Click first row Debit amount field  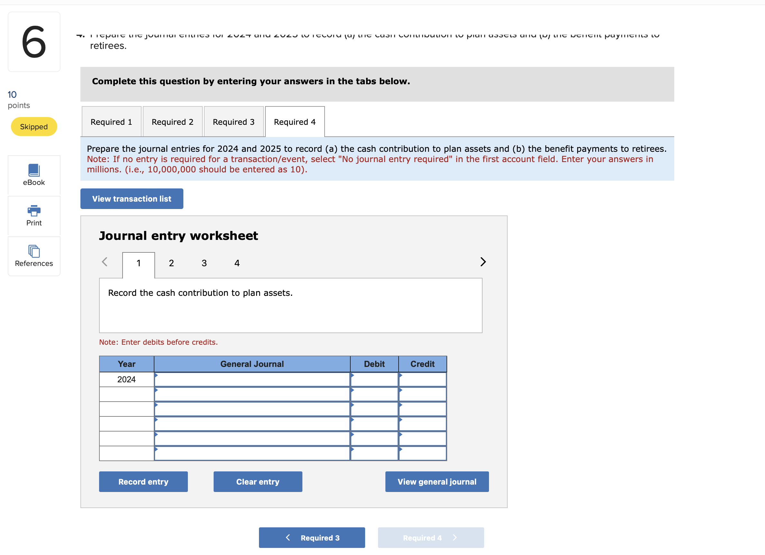click(x=374, y=380)
